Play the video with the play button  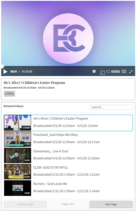(6, 72)
